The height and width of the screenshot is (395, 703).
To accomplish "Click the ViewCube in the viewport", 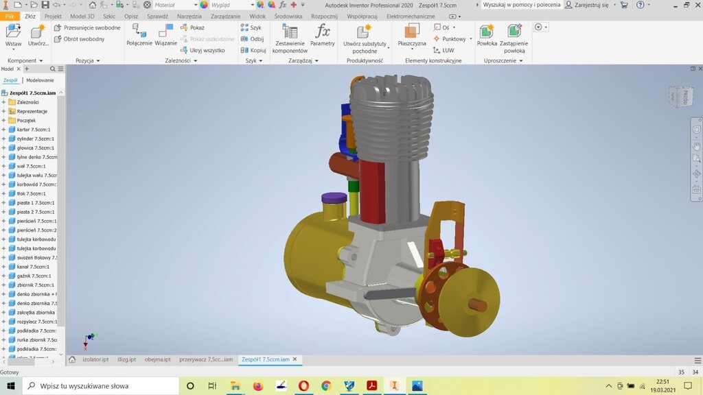I will click(x=681, y=96).
